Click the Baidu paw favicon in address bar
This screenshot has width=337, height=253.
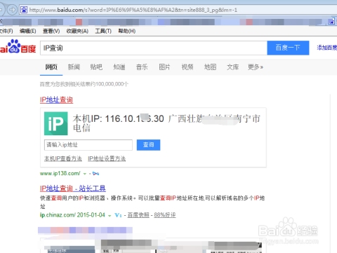click(24, 10)
